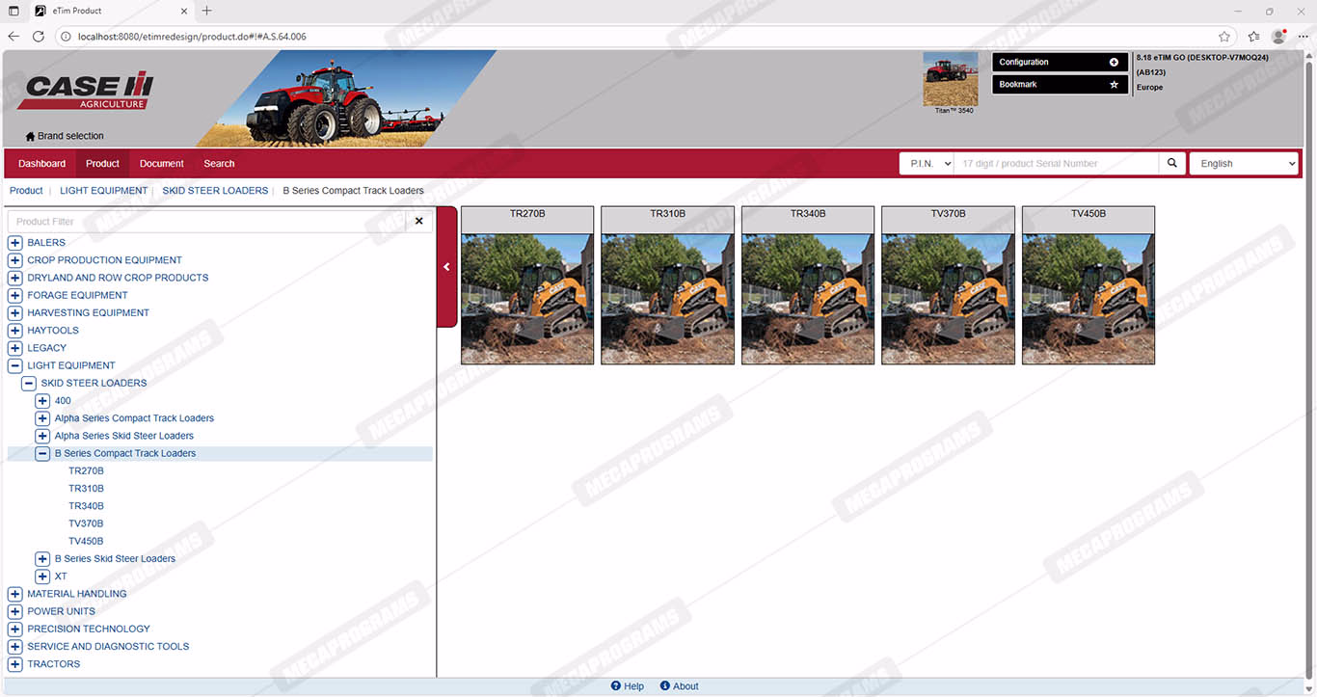Select TR310B in the product tree

(x=86, y=489)
